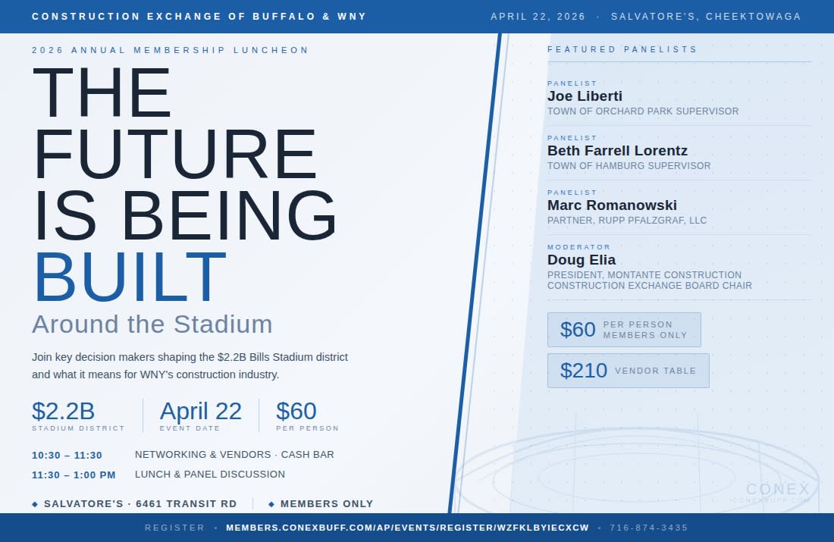Viewport: 834px width, 542px height.
Task: Select panelist Marc Romanowski's name
Action: (x=612, y=205)
